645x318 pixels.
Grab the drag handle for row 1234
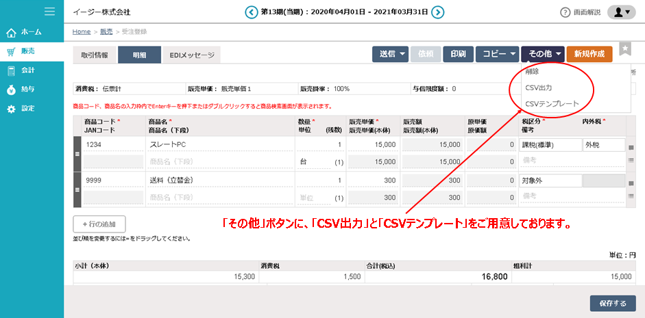(x=77, y=155)
